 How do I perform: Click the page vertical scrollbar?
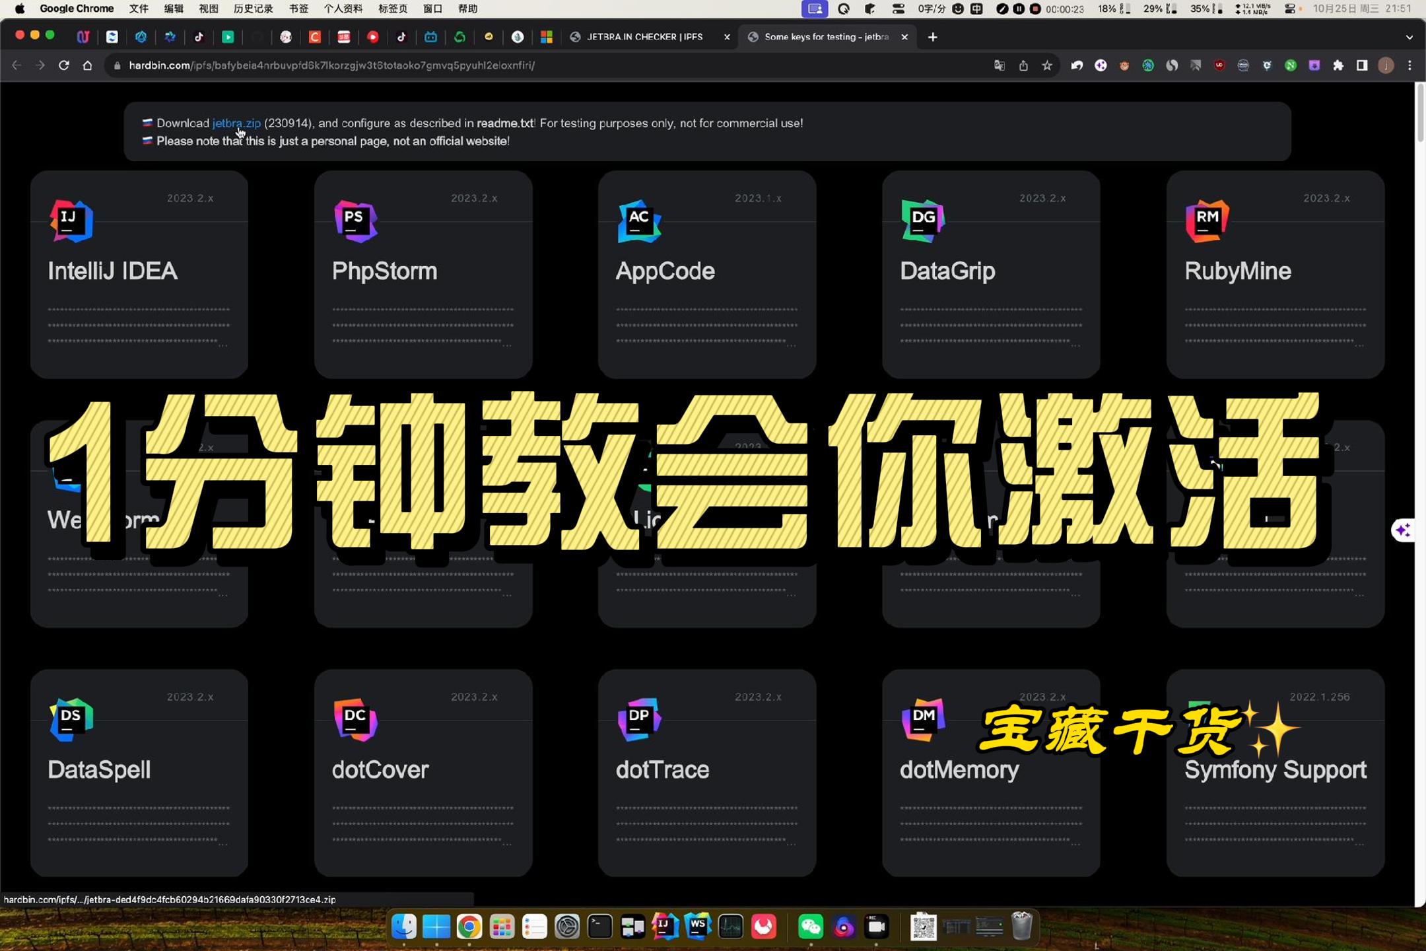tap(1420, 112)
